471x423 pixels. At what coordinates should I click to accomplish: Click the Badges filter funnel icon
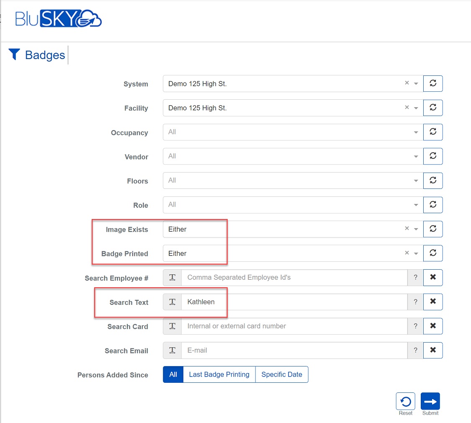[x=14, y=54]
